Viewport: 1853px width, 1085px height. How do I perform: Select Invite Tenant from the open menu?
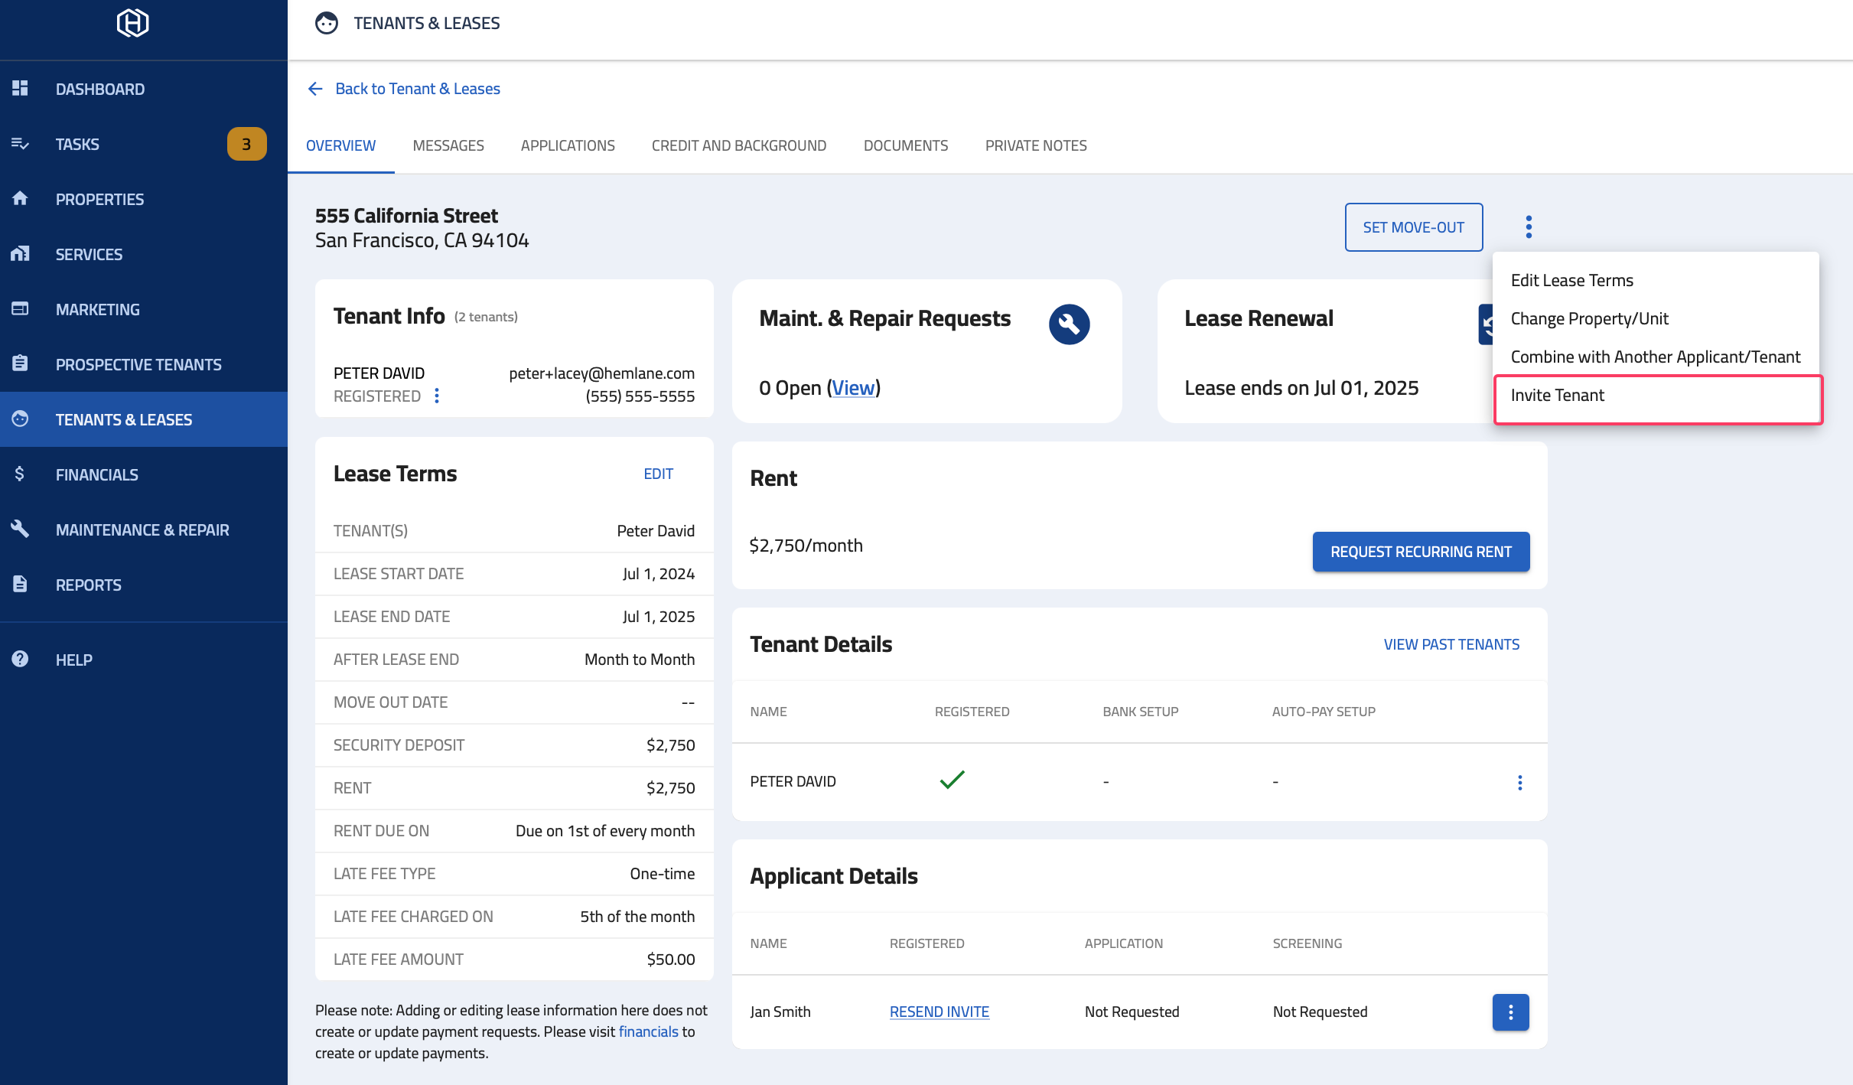(1558, 395)
